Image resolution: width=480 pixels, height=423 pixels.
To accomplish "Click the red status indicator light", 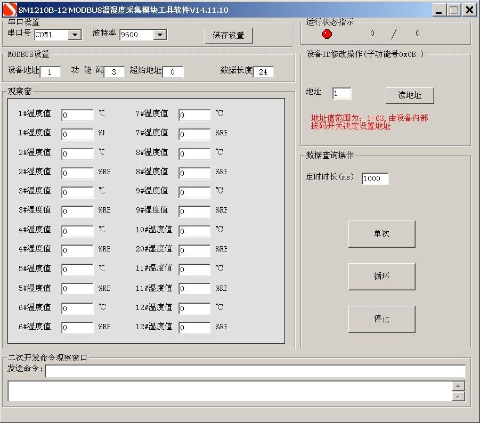I will click(x=327, y=34).
